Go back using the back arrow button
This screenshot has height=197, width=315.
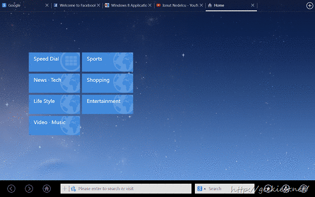point(11,188)
